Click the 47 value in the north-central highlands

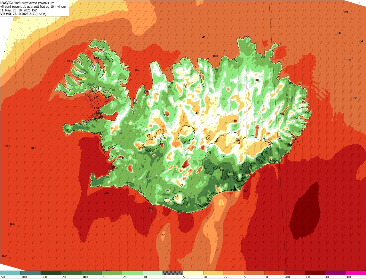pos(197,113)
